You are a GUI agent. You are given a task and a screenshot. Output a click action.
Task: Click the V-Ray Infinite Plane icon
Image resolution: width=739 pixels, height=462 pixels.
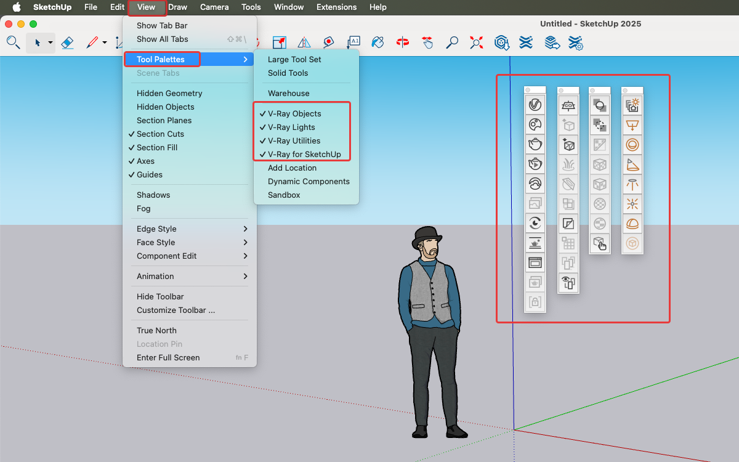point(568,106)
